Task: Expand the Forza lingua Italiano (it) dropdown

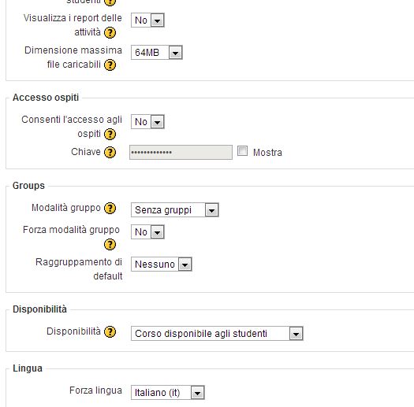Action: pos(168,393)
